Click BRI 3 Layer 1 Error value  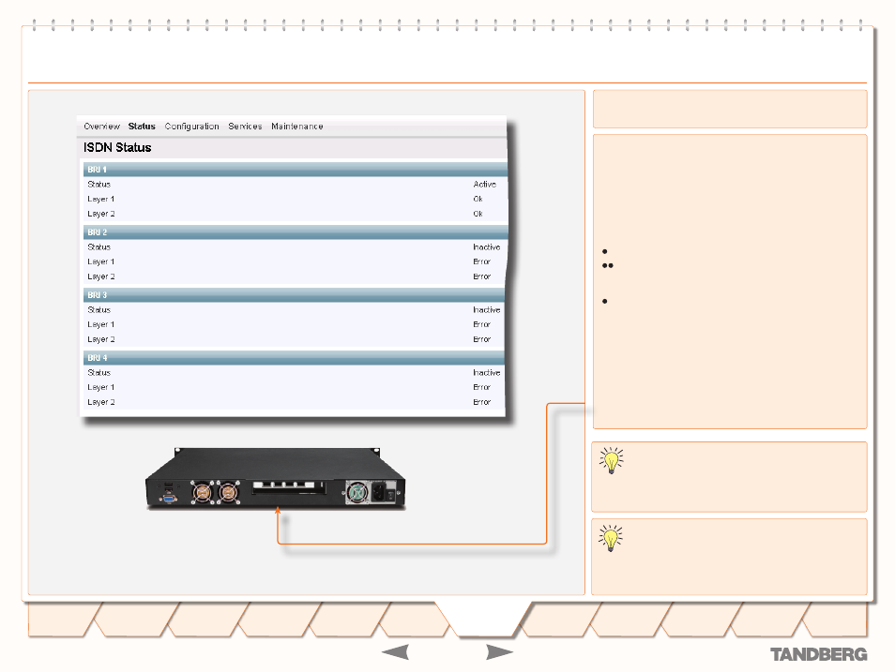pyautogui.click(x=482, y=324)
